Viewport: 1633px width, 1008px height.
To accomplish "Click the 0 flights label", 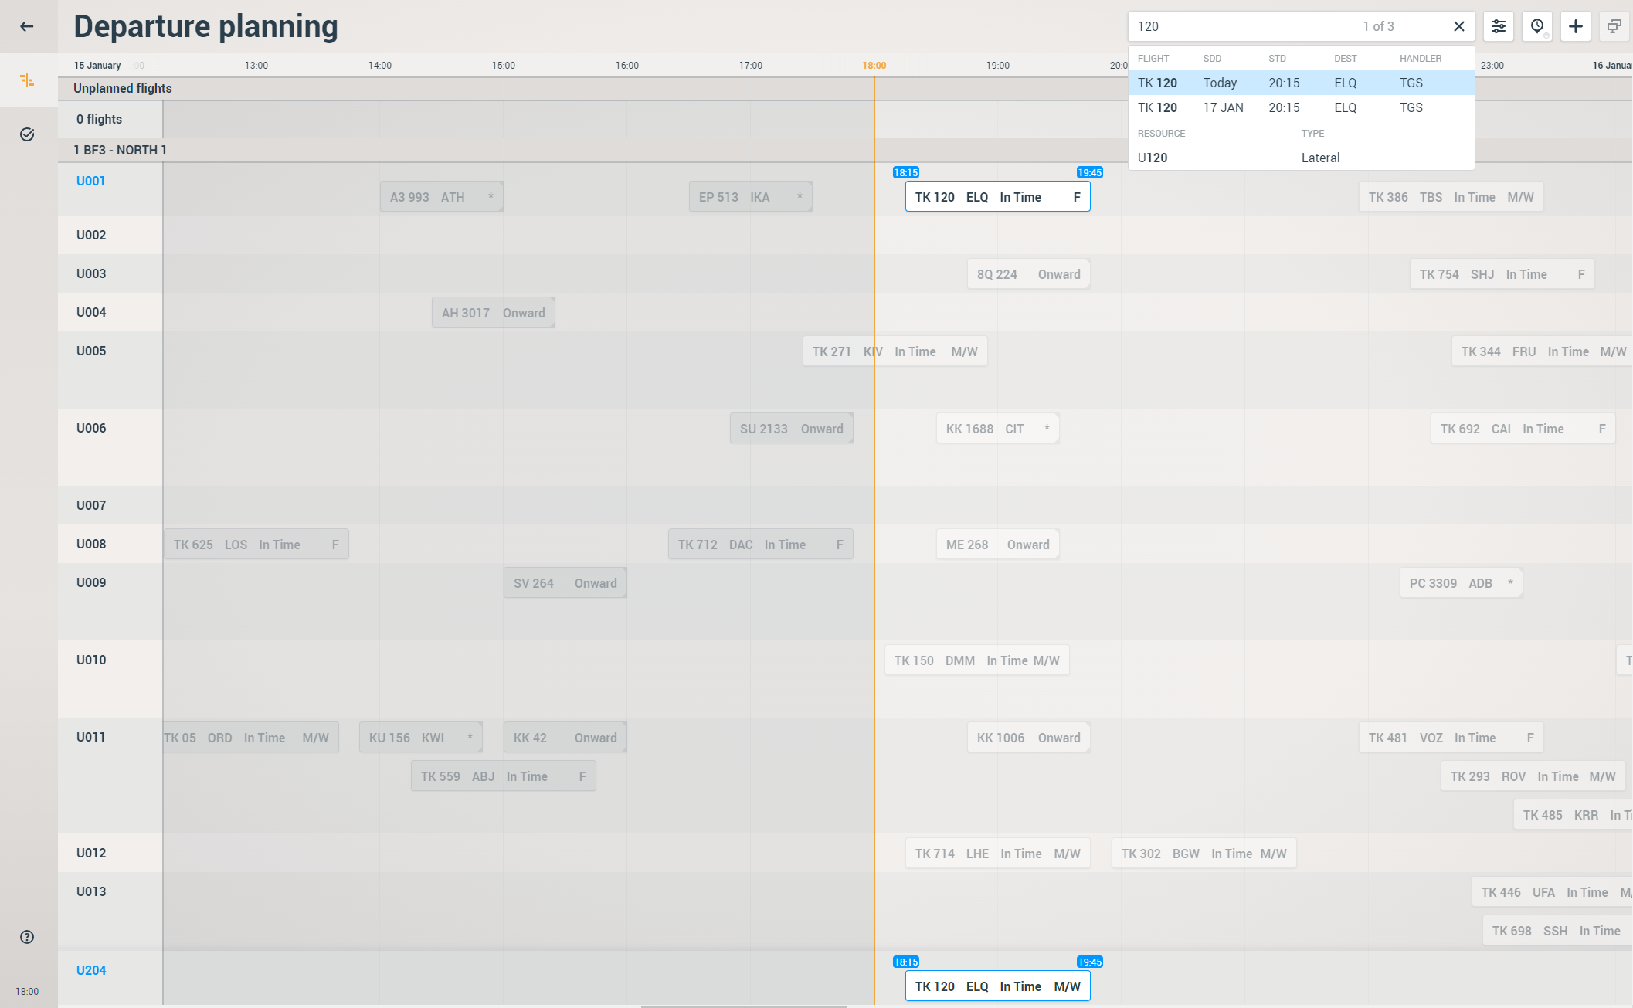I will (x=99, y=119).
